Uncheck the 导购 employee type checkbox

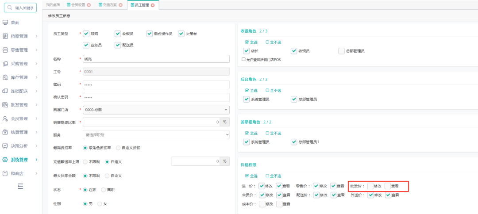(86, 34)
